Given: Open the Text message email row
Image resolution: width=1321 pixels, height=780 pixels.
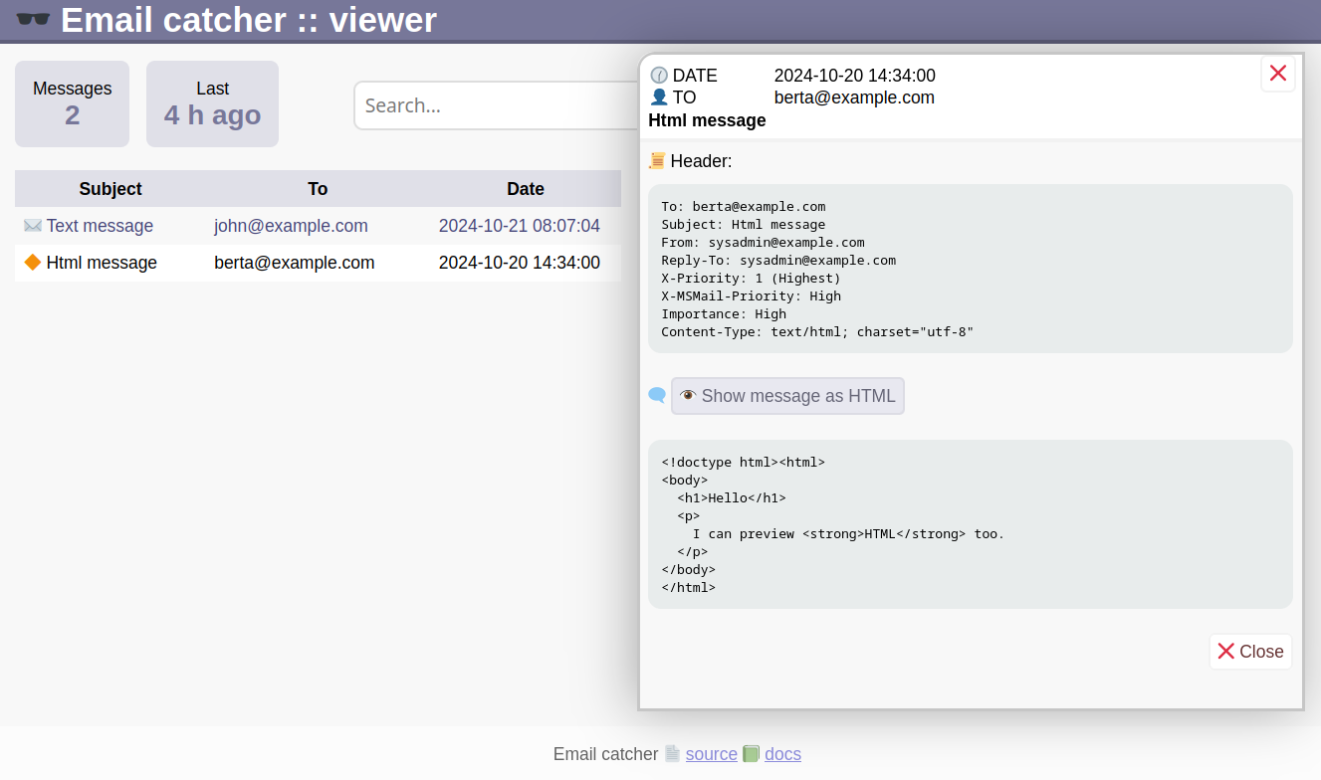Looking at the screenshot, I should (x=318, y=226).
